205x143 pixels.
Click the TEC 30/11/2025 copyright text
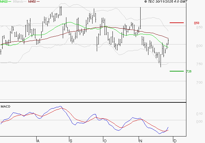[x=166, y=2]
